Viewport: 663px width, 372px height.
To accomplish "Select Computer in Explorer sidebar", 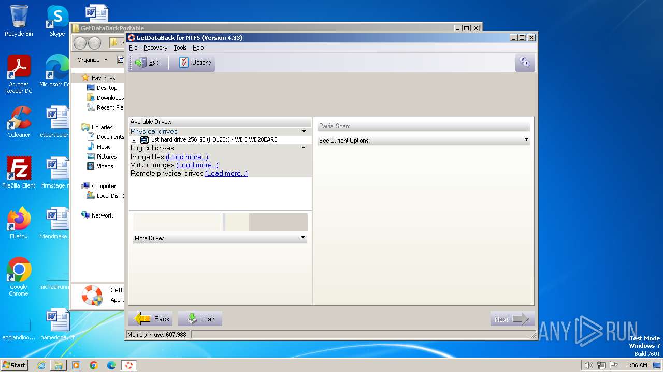I will [104, 186].
